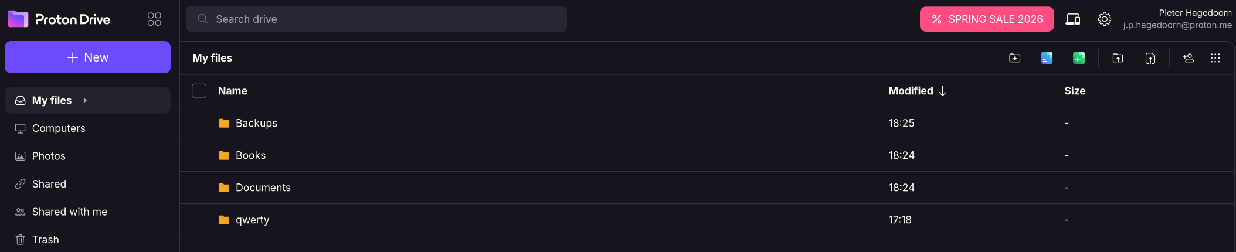The image size is (1236, 252).
Task: Create a new folder from toolbar
Action: tap(1014, 58)
